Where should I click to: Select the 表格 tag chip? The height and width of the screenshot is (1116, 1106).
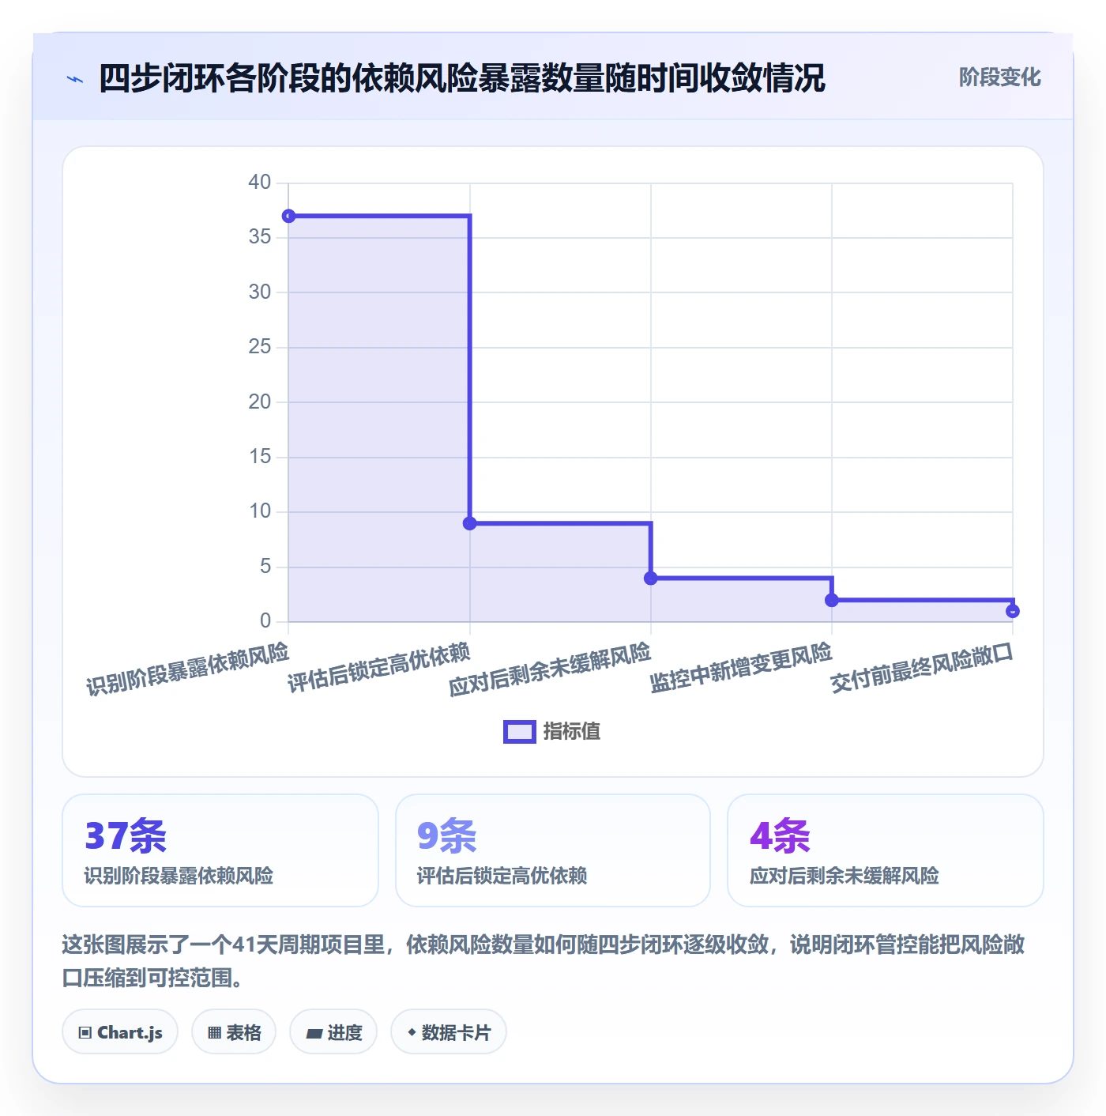[x=234, y=1032]
